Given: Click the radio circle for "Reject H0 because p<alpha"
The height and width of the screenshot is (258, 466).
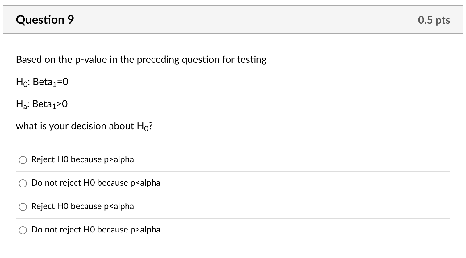Looking at the screenshot, I should pyautogui.click(x=23, y=207).
